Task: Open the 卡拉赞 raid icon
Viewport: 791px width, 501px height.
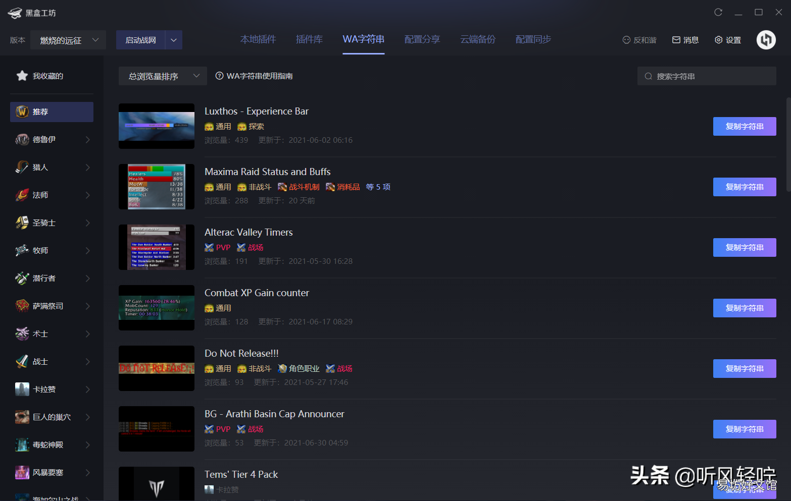Action: click(22, 389)
